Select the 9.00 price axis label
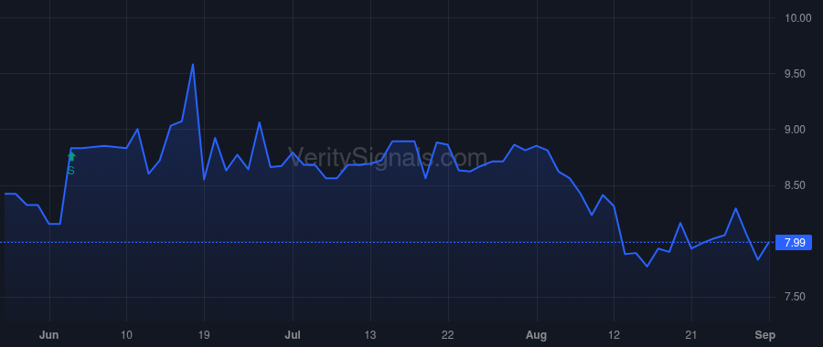The width and height of the screenshot is (823, 347). pyautogui.click(x=795, y=130)
